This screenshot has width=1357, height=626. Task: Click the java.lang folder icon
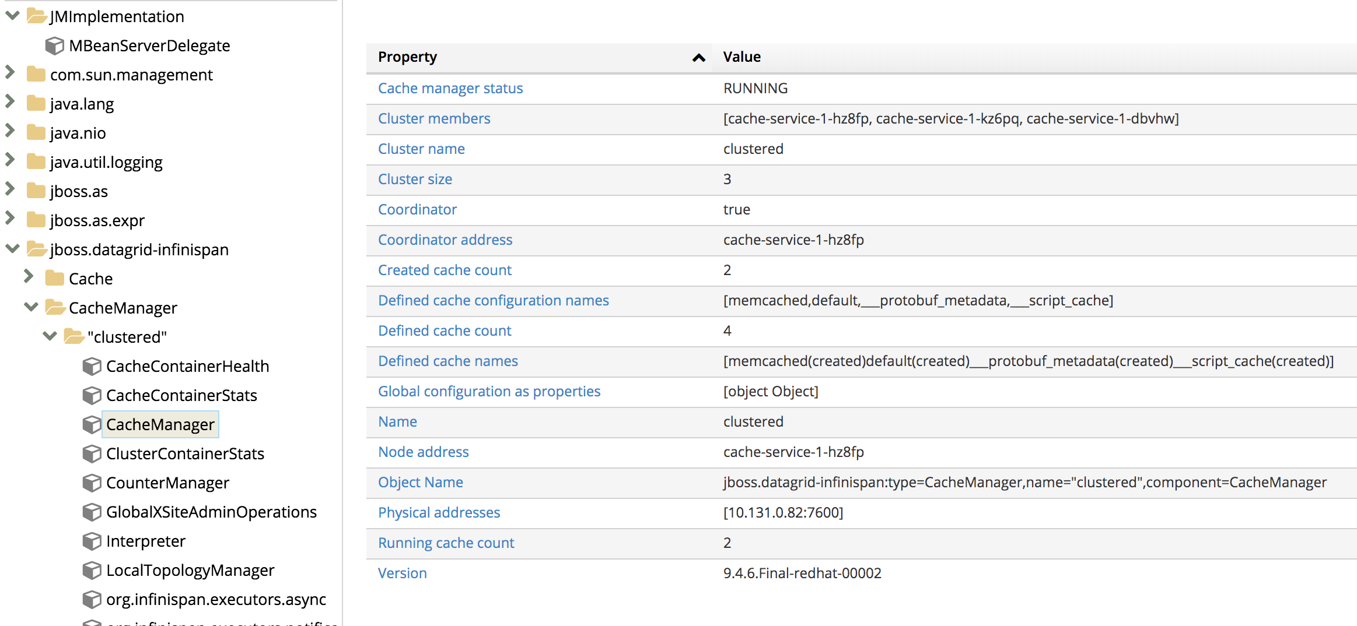click(36, 104)
